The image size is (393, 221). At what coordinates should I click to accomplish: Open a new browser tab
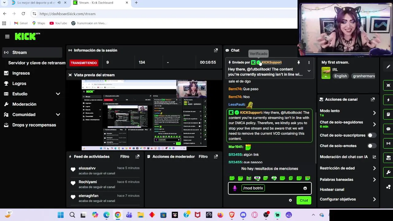(x=136, y=3)
